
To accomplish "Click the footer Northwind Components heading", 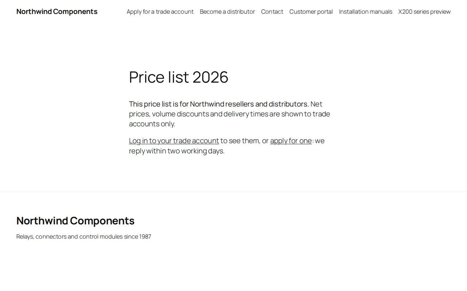I will (x=76, y=220).
